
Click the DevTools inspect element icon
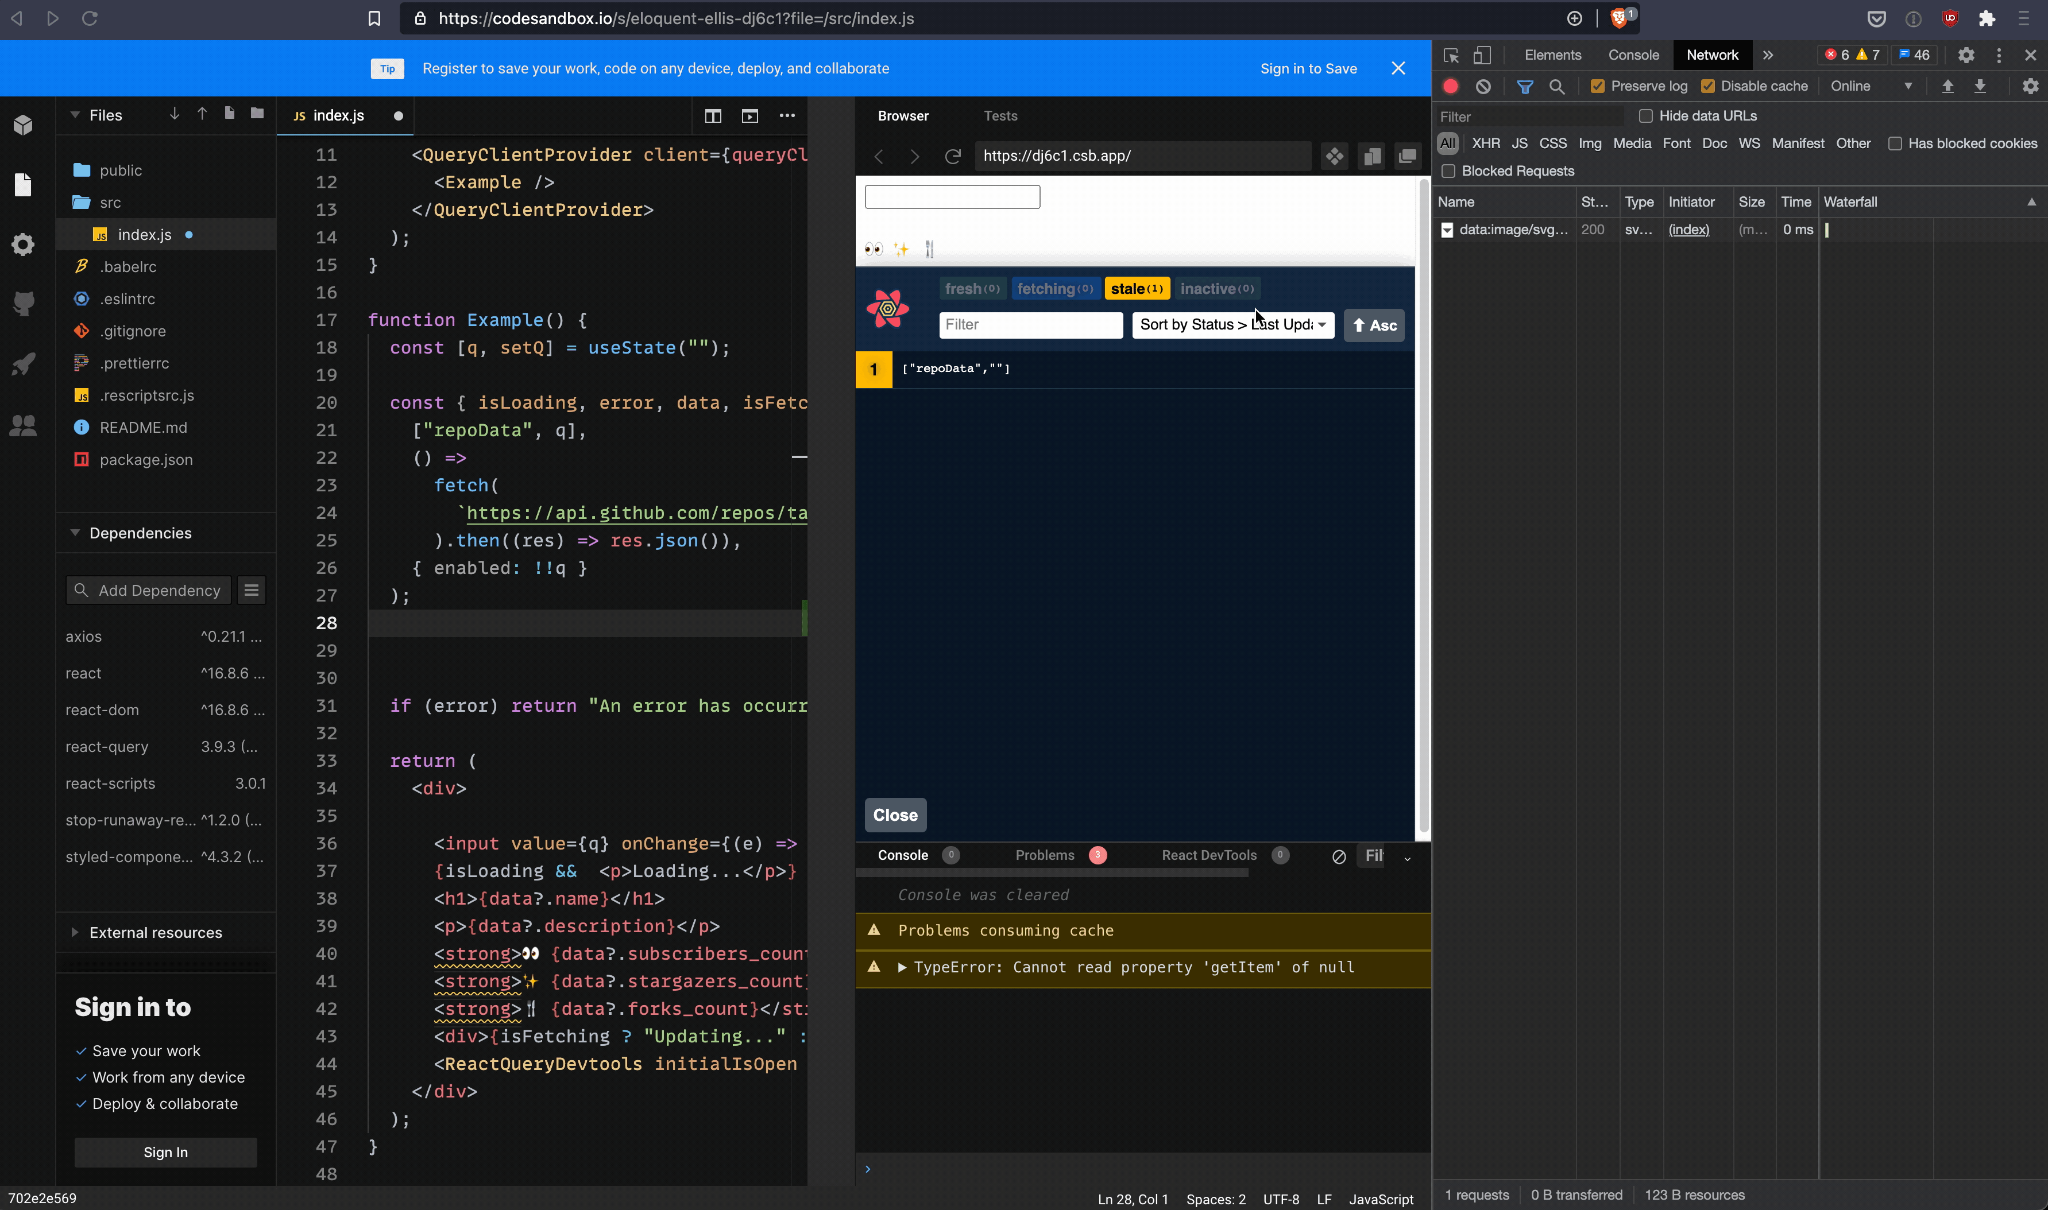click(1450, 56)
